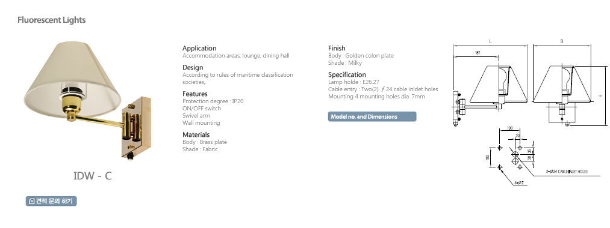Image resolution: width=610 pixels, height=228 pixels.
Task: Click the Finish section heading
Action: [337, 49]
